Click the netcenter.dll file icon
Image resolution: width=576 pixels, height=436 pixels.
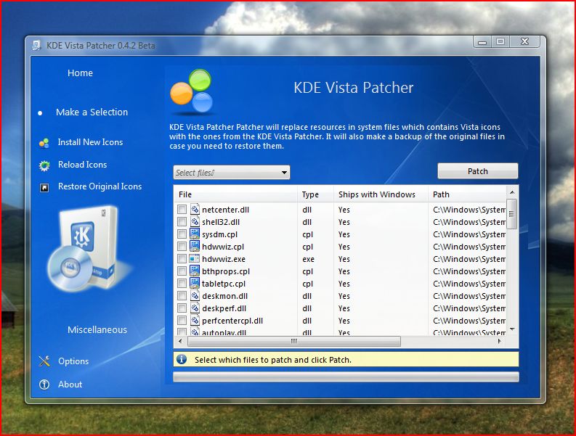[x=195, y=209]
